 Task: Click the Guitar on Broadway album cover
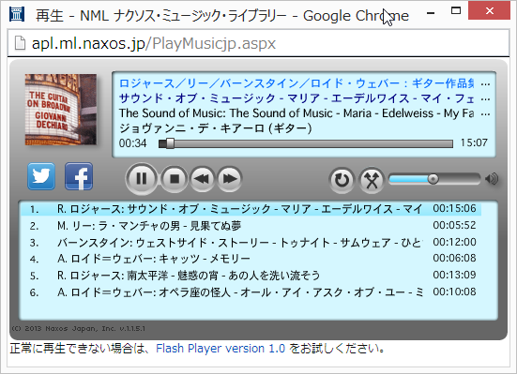(61, 110)
